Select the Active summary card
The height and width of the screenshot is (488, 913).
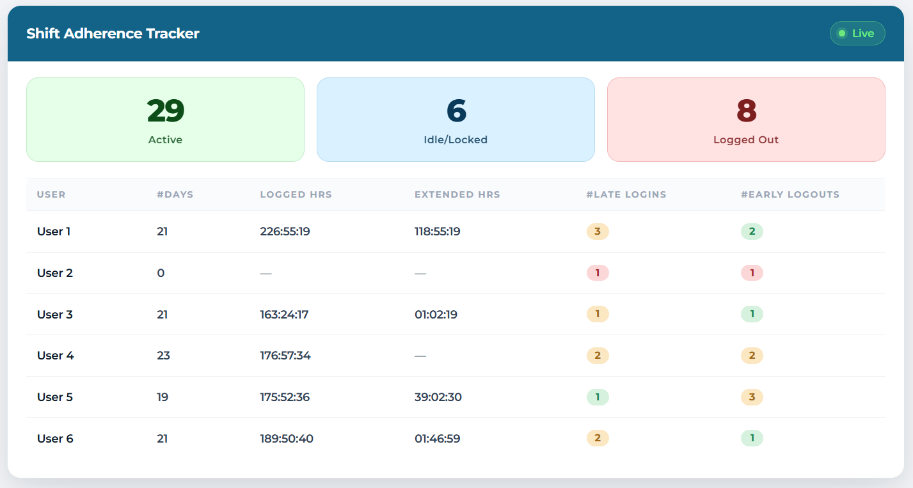coord(165,120)
